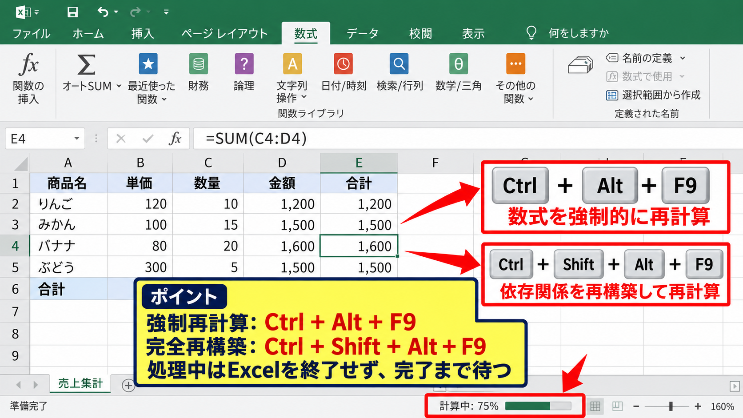Click the confirm checkmark in formula bar
The image size is (743, 418).
tap(148, 139)
